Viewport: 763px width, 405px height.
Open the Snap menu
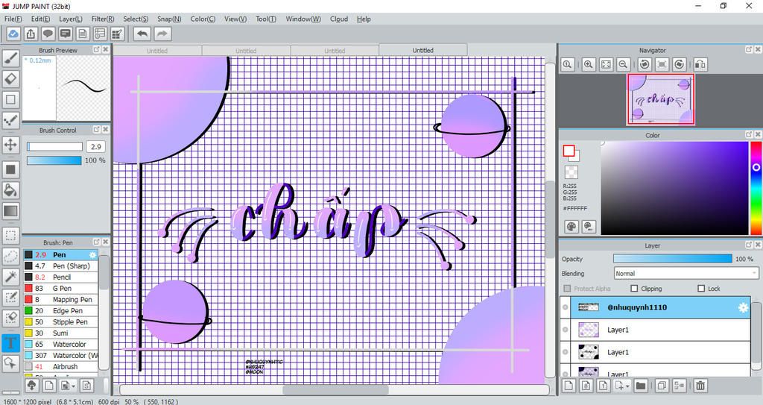click(x=169, y=19)
